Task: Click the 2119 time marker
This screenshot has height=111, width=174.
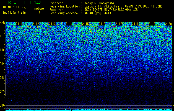Action: [152, 24]
